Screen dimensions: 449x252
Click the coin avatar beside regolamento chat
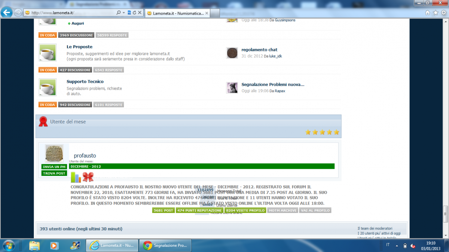232,53
